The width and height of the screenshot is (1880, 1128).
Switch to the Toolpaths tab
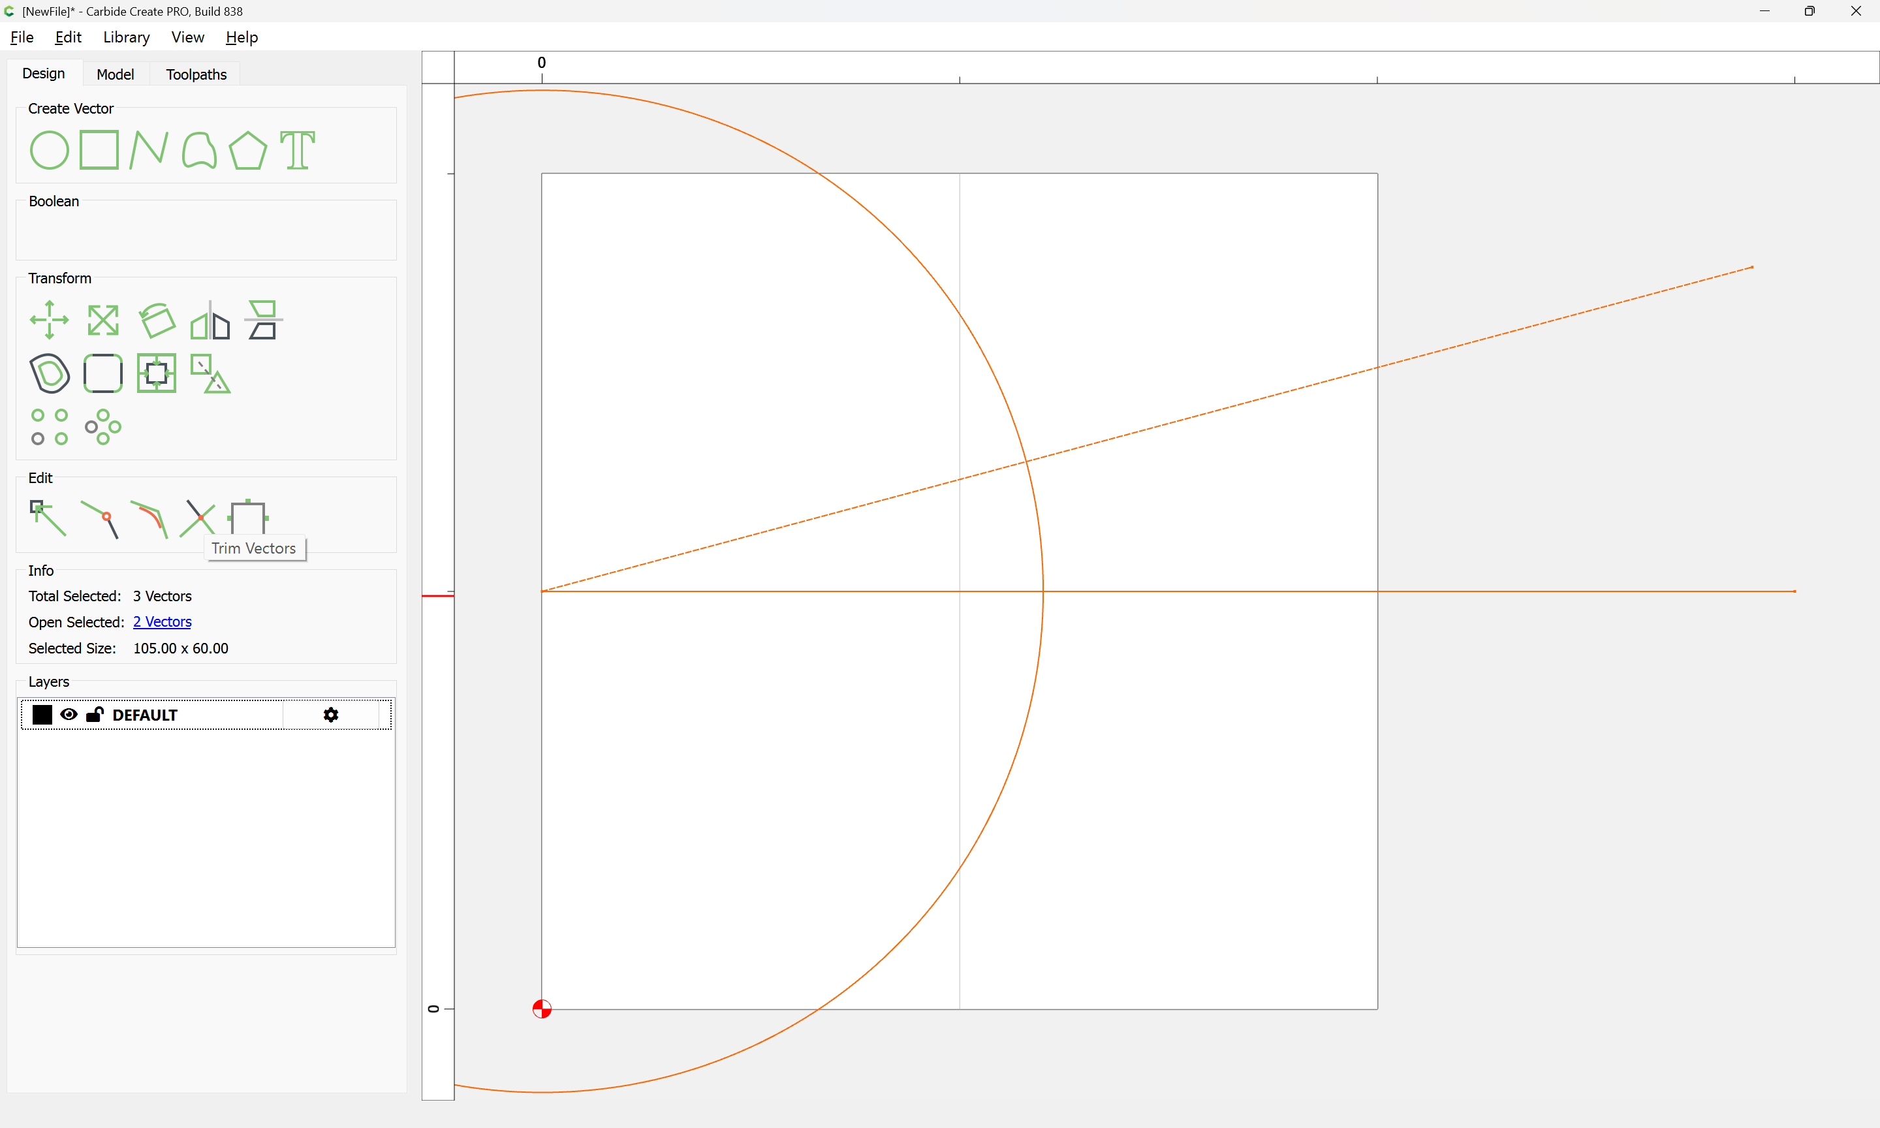196,74
